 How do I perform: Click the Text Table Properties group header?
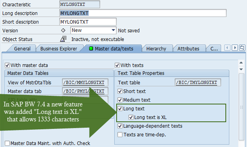(172, 73)
